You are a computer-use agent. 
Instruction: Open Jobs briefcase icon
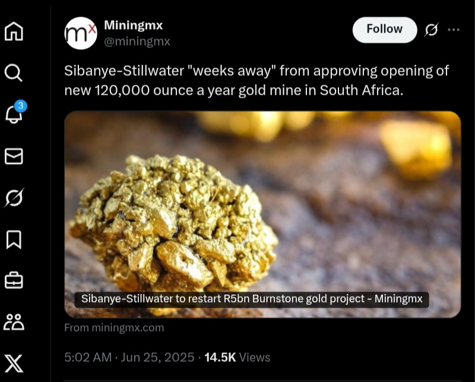point(14,281)
